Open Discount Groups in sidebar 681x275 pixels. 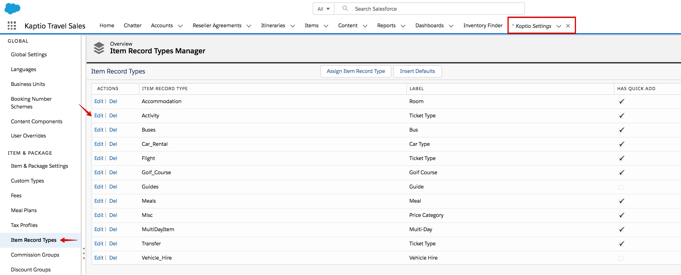click(x=31, y=270)
